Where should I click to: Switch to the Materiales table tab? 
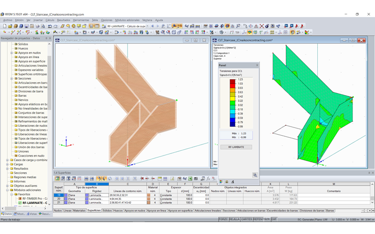pos(79,211)
